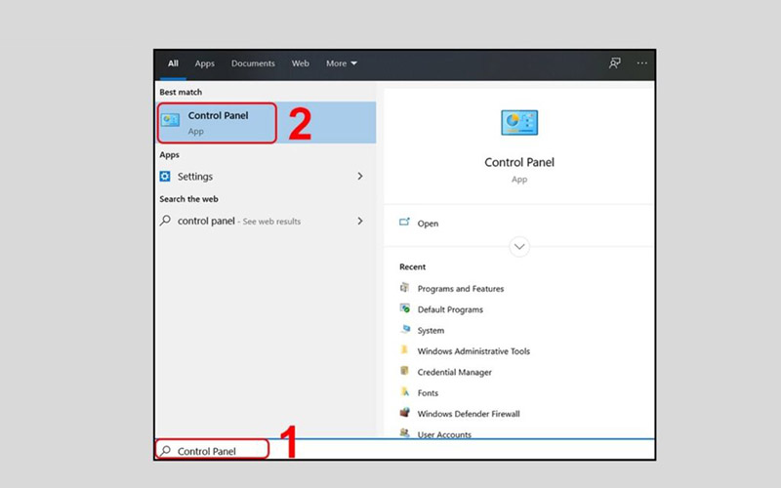Open Programs and Features from Recent
Viewport: 781px width, 488px height.
tap(461, 289)
